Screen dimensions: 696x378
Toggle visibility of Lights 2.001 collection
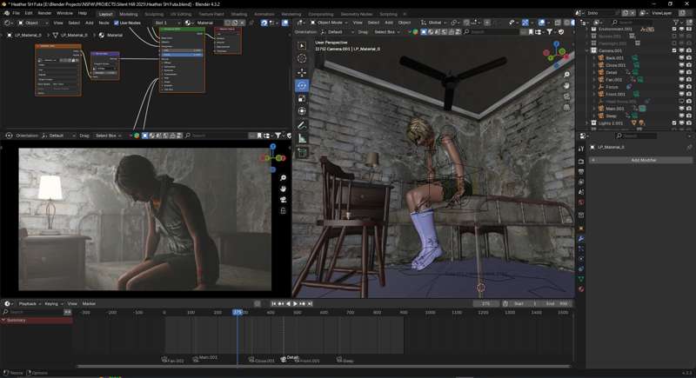coord(681,123)
